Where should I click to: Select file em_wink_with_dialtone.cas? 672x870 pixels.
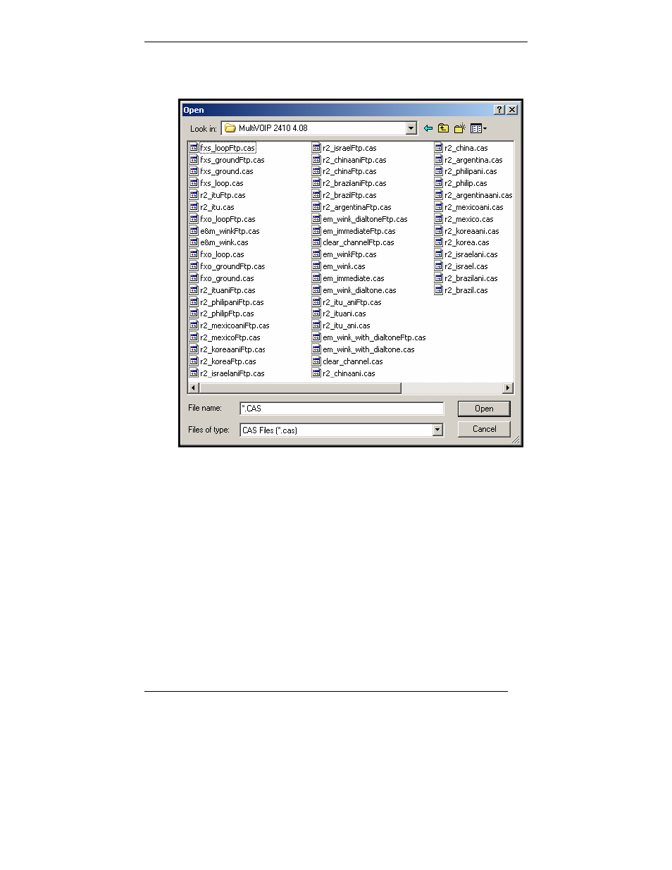tap(368, 349)
